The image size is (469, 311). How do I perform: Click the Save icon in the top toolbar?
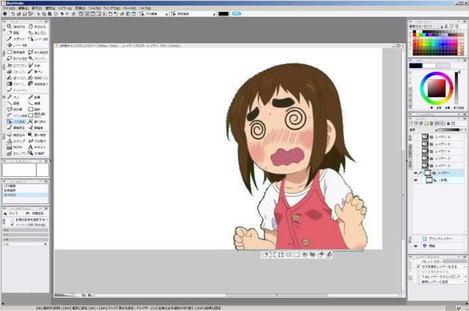(x=25, y=14)
